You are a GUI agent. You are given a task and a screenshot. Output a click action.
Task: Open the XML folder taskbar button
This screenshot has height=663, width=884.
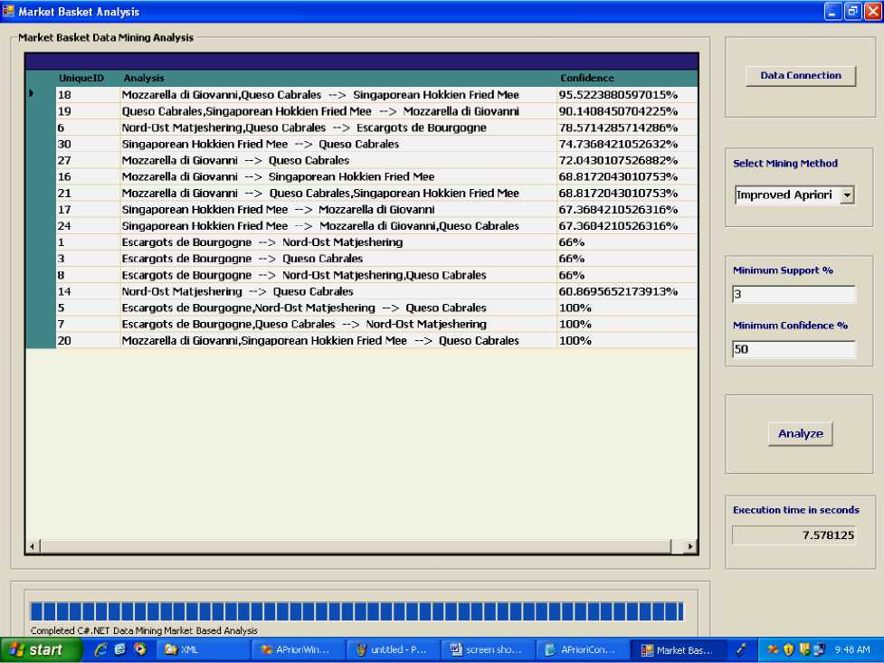201,649
